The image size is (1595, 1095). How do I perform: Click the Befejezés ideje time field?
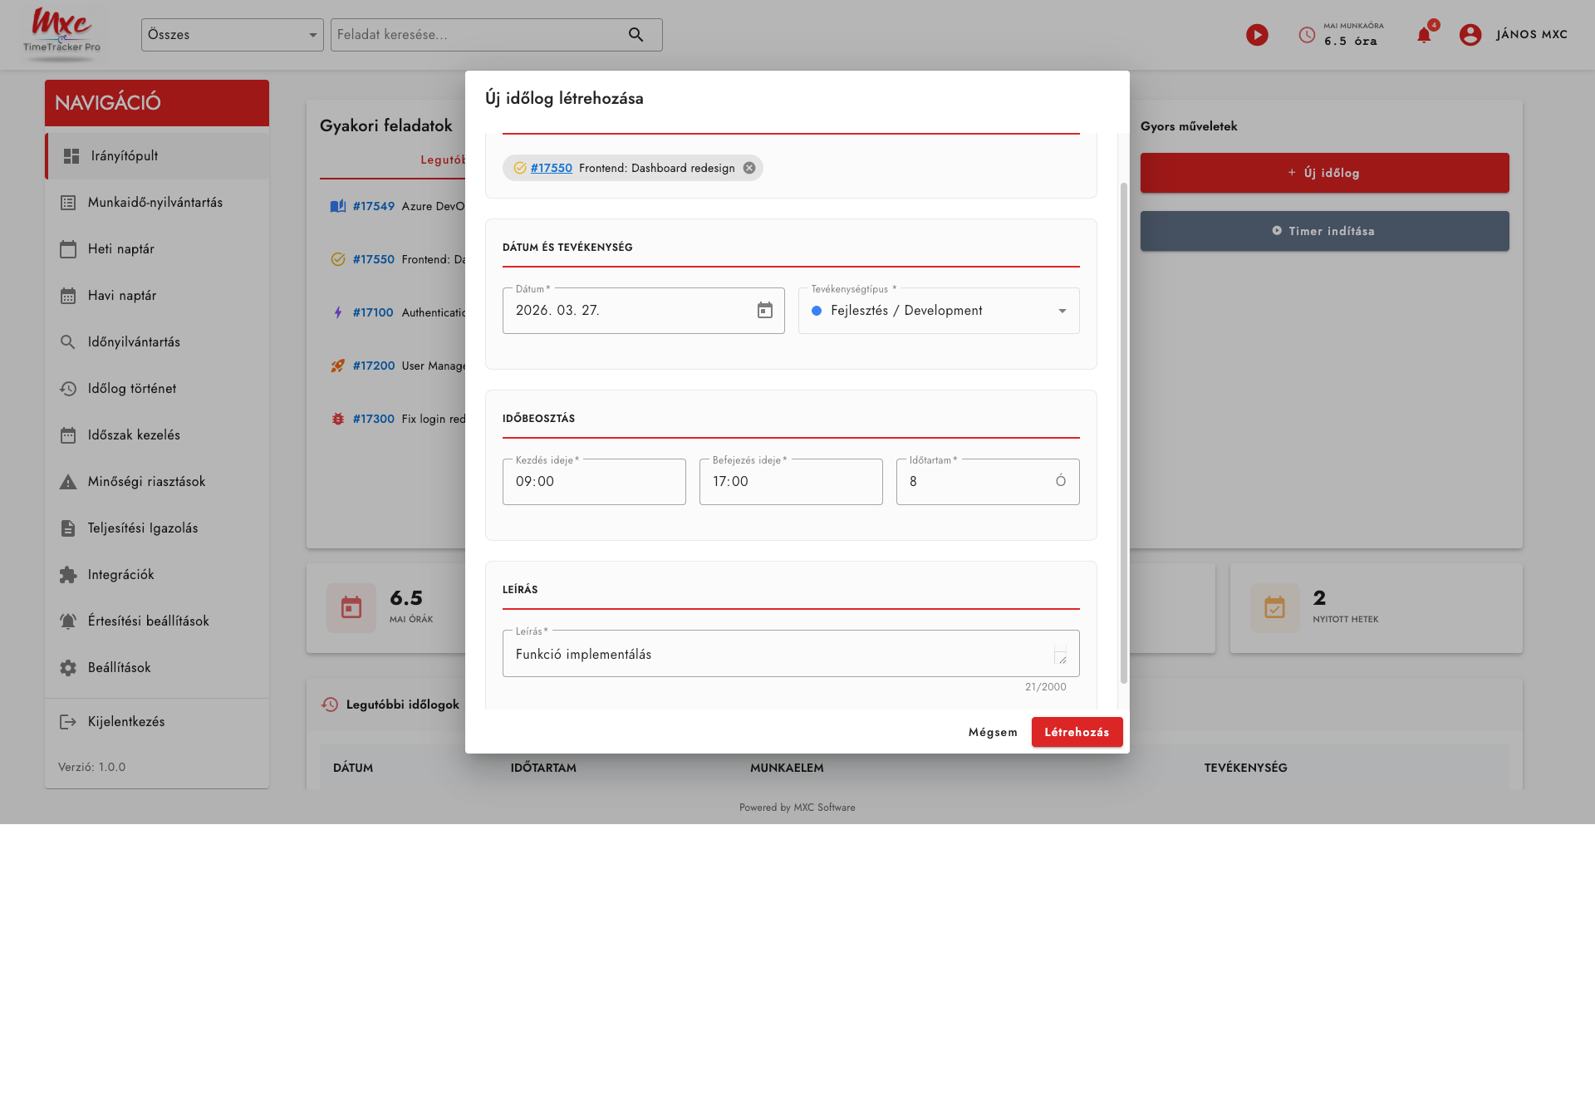(x=790, y=482)
